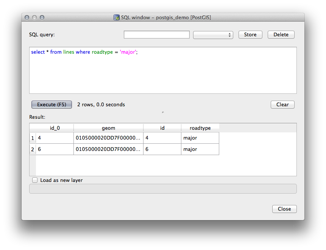Execute the SQL query with Execute (F5)
Viewport: 326px width, 250px height.
(x=51, y=104)
